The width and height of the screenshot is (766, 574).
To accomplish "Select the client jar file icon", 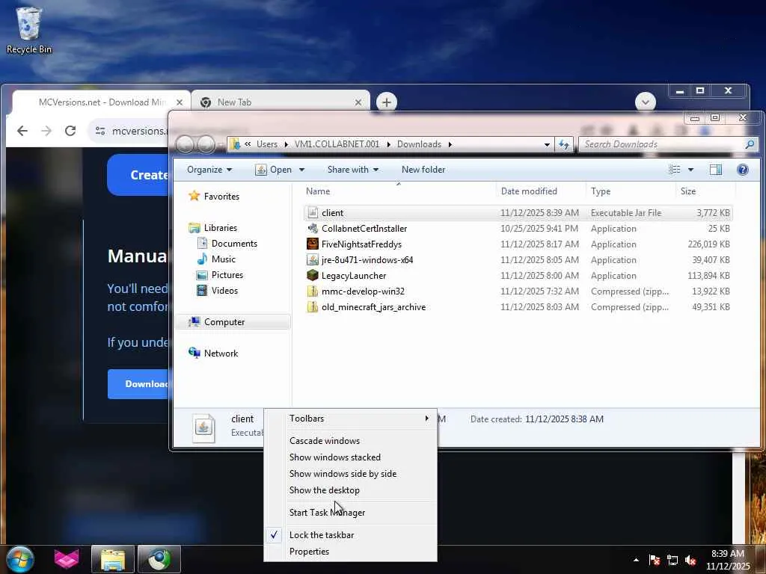I will point(313,213).
